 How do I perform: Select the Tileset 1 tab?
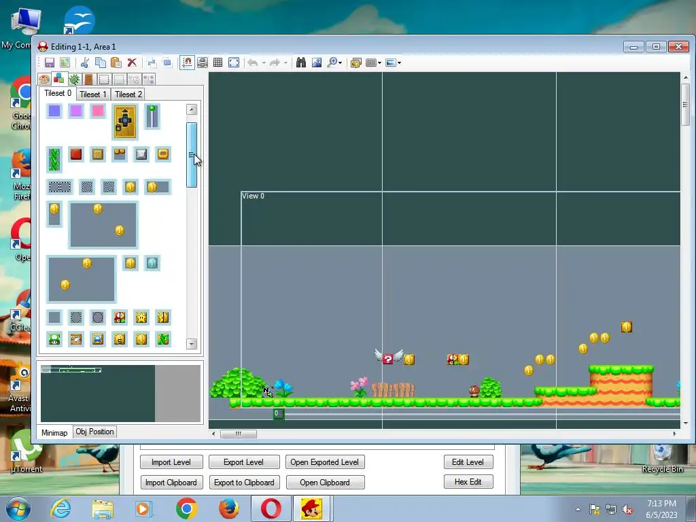[92, 94]
